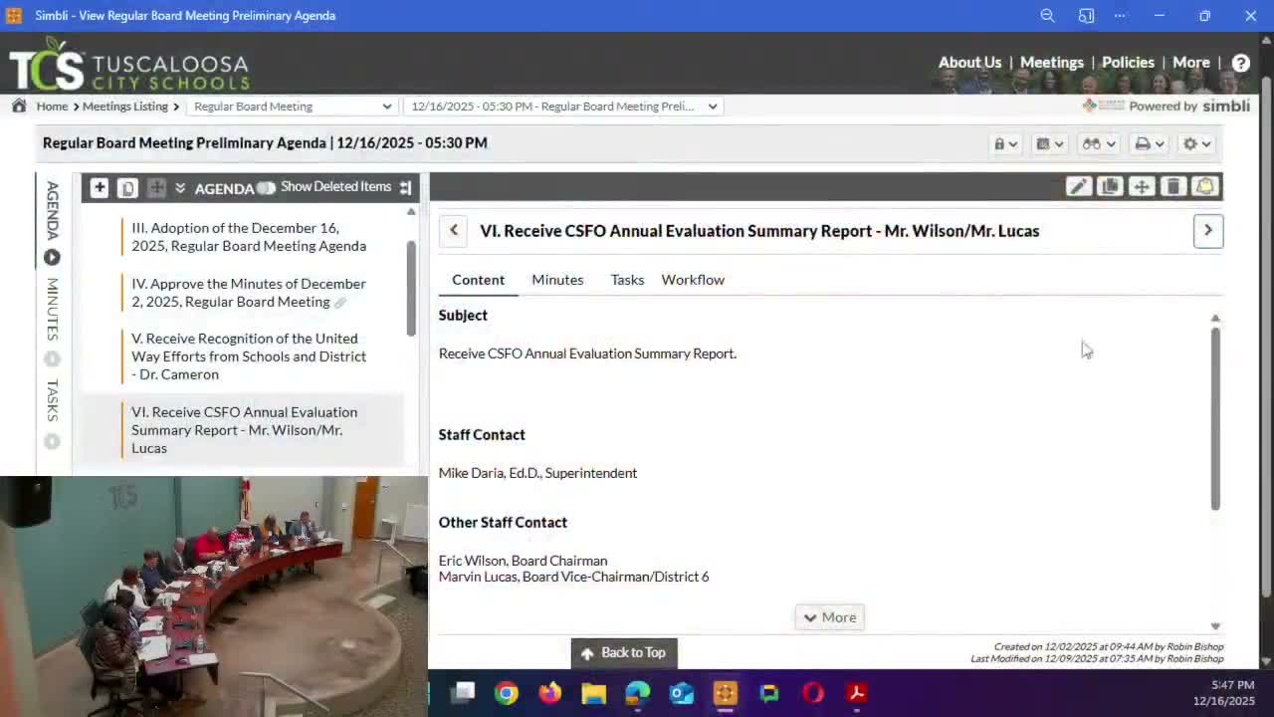Open the More menu in header
1274x717 pixels.
(x=1190, y=62)
